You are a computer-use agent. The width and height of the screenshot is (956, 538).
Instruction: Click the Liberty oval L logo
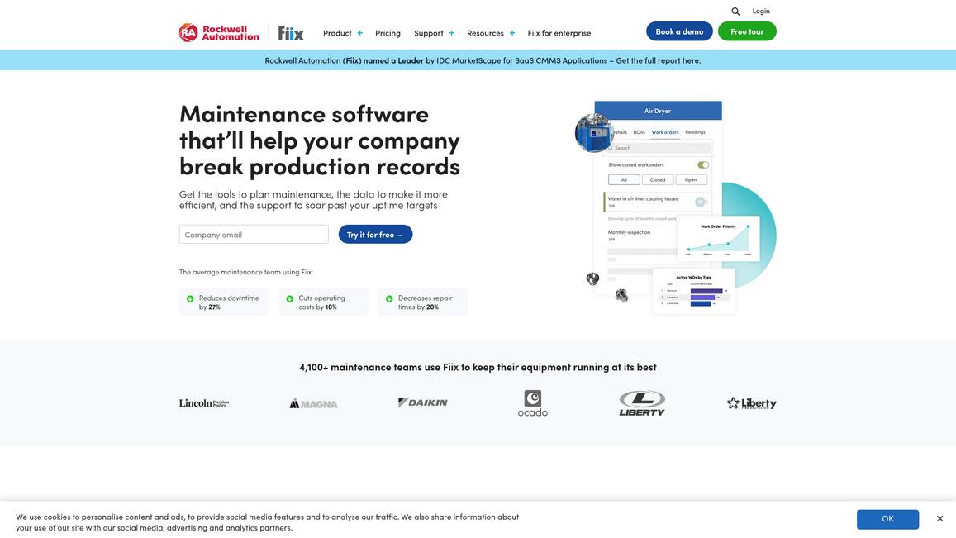coord(642,403)
